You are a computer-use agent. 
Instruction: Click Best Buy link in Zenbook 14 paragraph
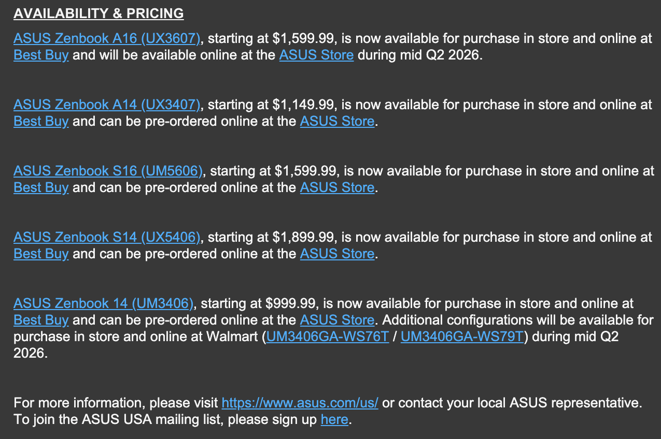[41, 320]
